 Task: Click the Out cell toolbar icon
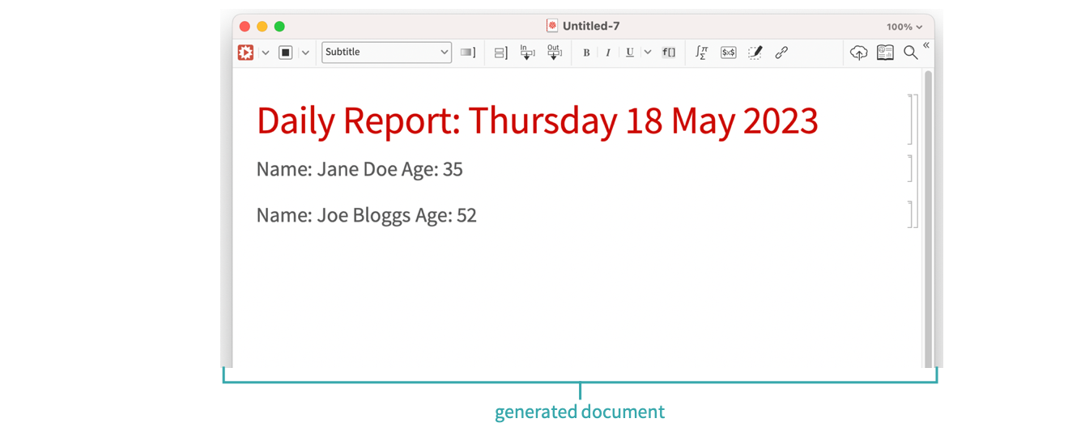554,53
